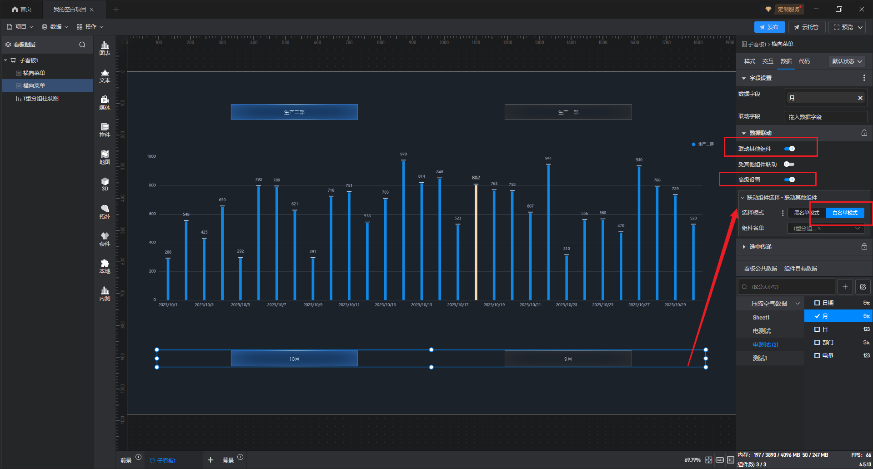Click the 发布 publish button
Screen dimensions: 873x469
[769, 27]
